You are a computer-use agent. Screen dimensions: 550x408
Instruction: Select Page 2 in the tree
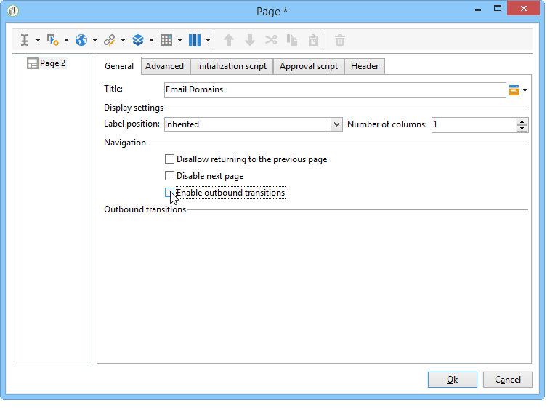point(52,63)
